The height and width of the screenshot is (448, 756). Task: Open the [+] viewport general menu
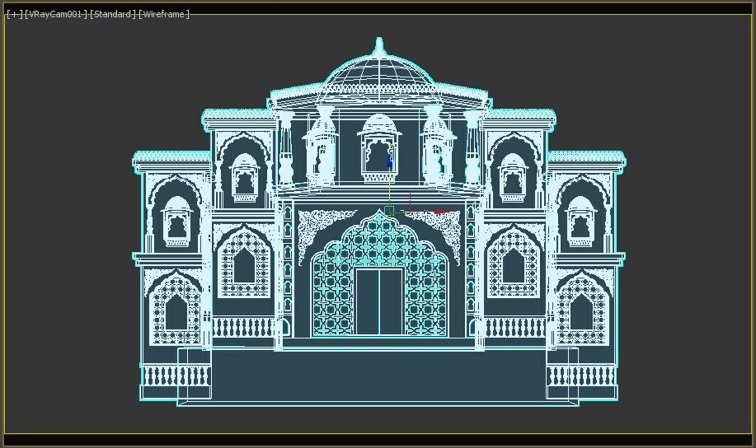click(15, 15)
